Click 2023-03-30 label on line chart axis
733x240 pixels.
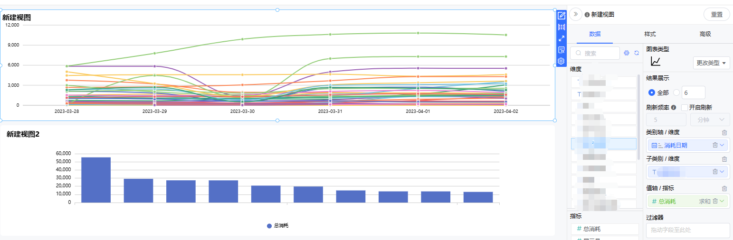(242, 111)
